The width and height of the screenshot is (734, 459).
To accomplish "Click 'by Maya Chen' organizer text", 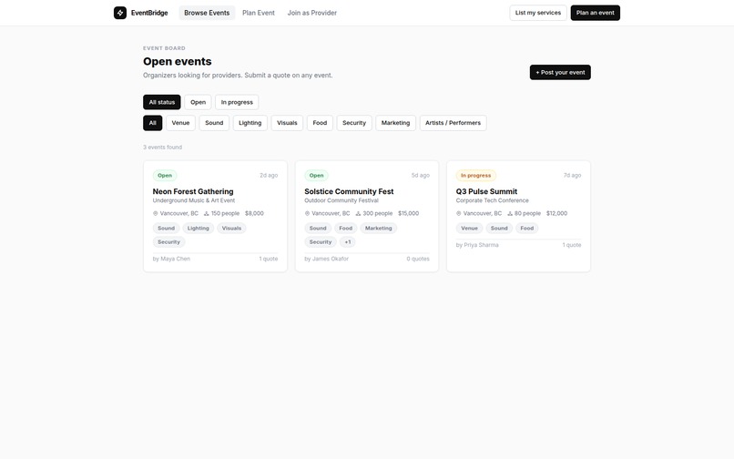I will tap(171, 259).
